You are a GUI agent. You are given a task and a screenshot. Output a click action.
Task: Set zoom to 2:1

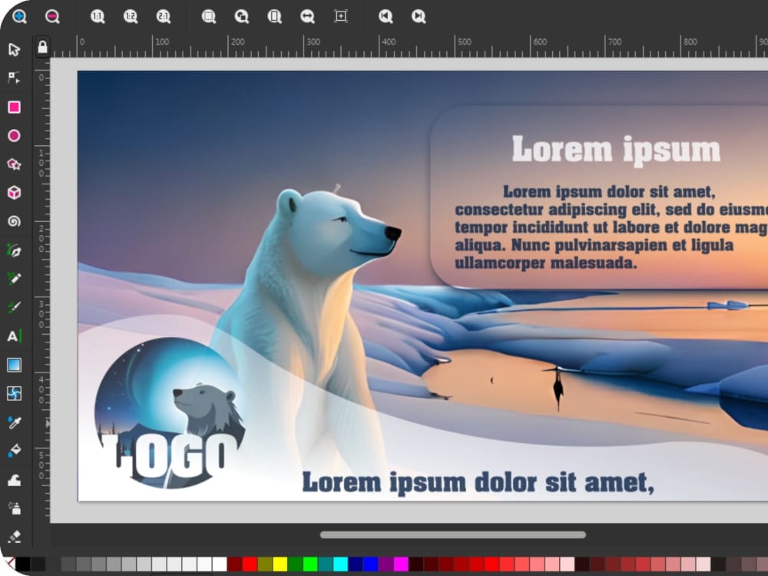163,17
